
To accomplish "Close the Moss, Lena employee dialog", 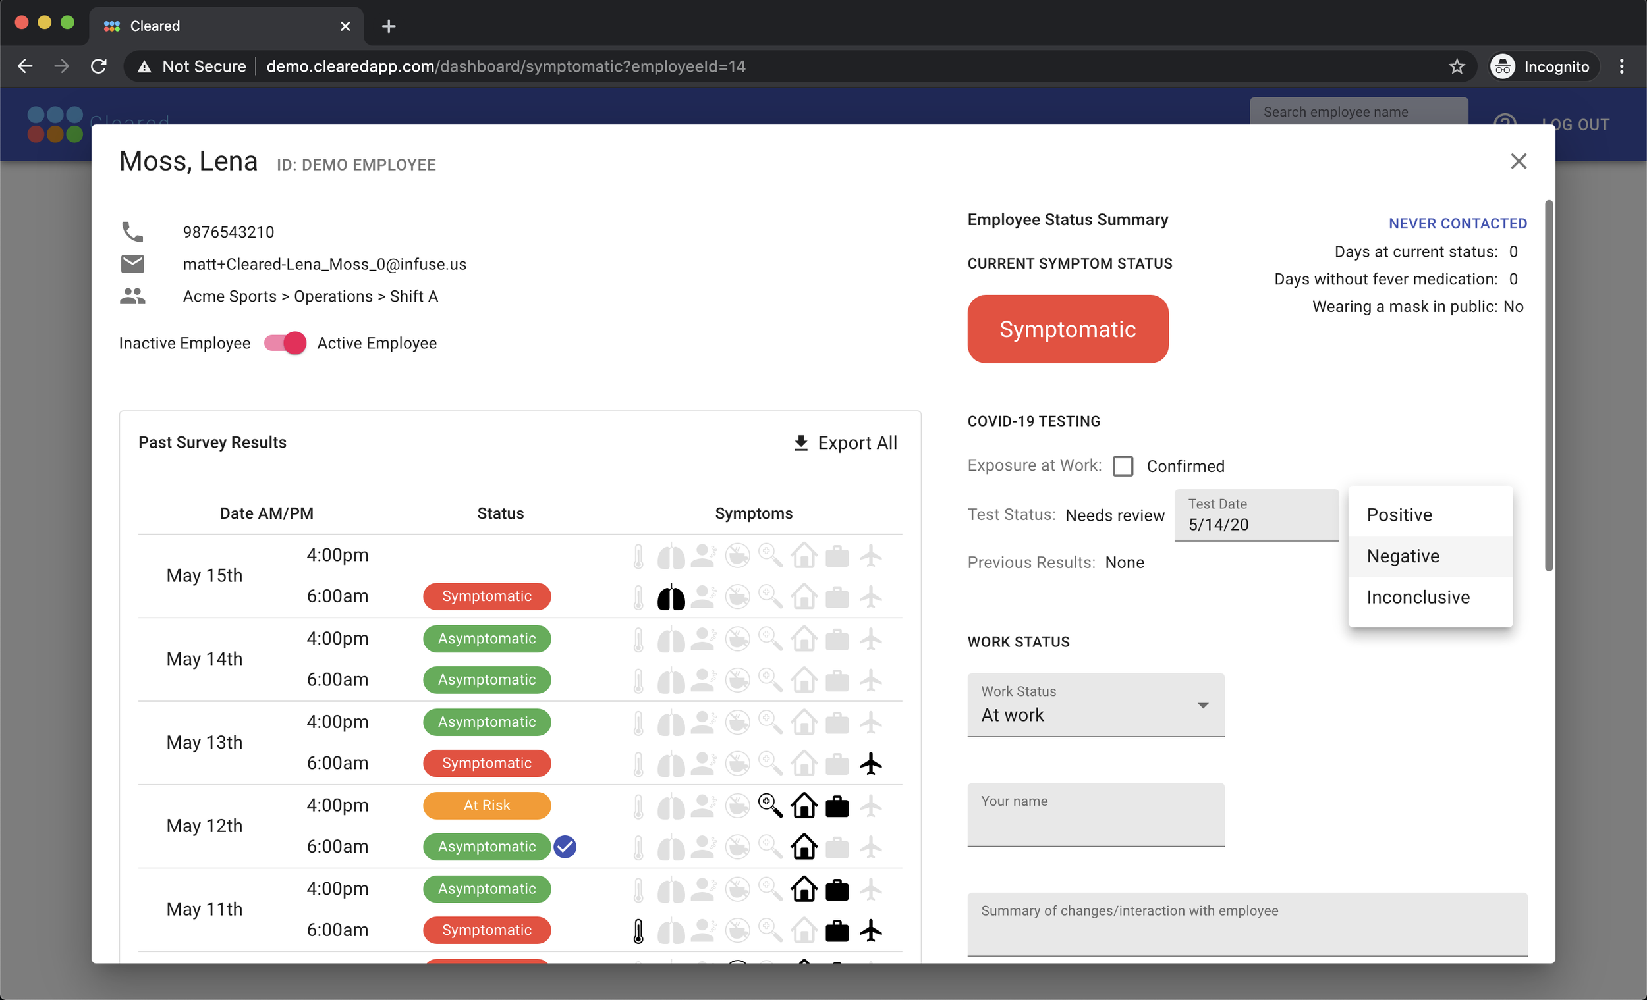I will (1518, 161).
